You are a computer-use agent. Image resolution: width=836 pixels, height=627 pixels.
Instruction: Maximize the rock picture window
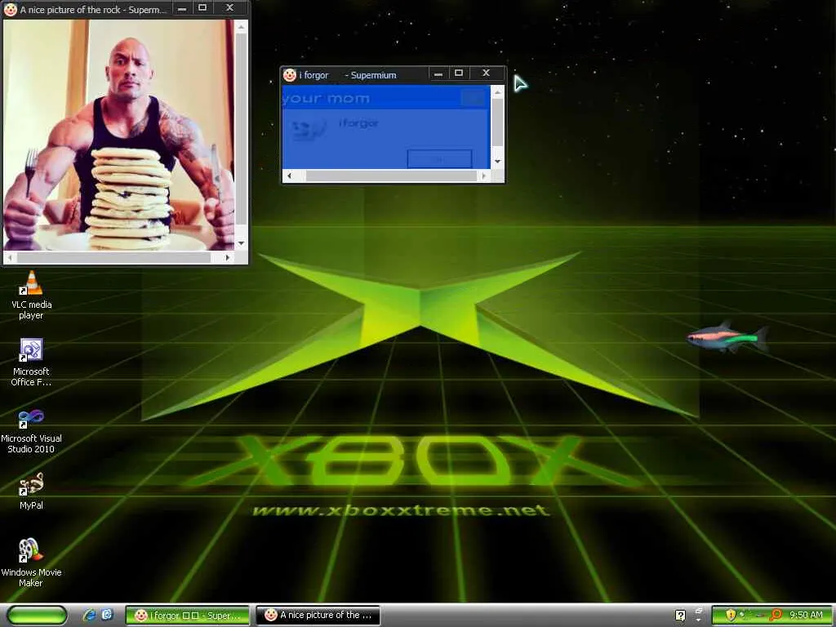pyautogui.click(x=202, y=8)
